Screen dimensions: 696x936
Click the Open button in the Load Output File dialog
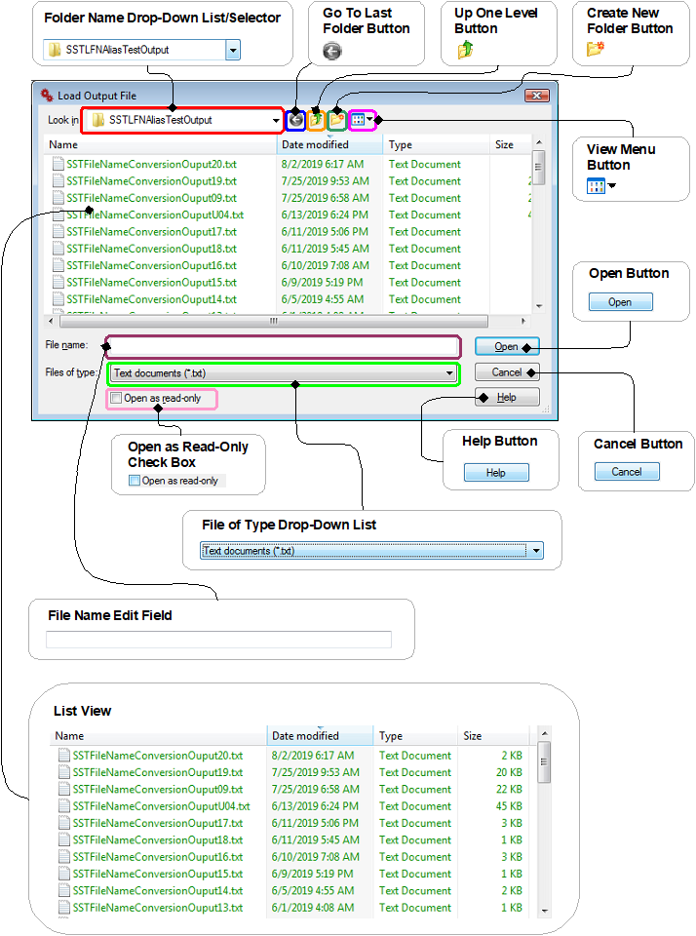(x=507, y=347)
